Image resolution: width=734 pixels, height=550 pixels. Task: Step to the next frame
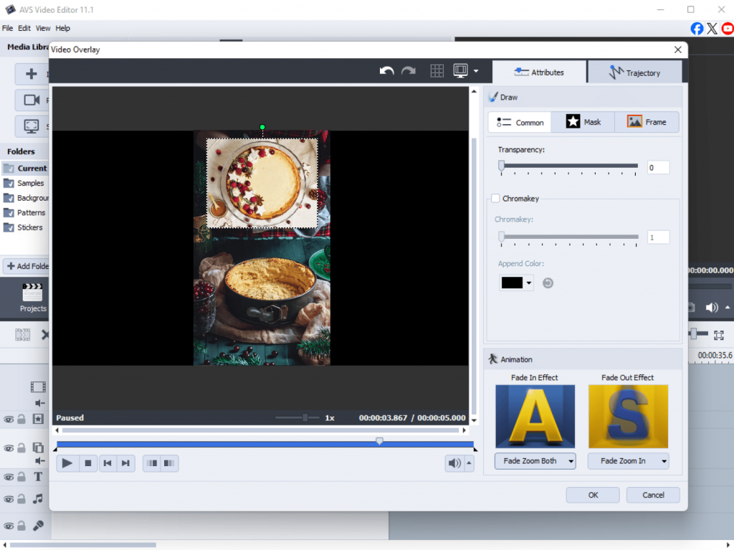pos(125,463)
